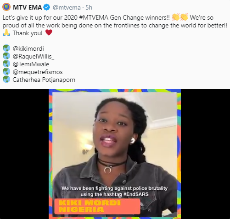Click globe emoji beside @TemiMwale
230x219 pixels.
[6, 64]
